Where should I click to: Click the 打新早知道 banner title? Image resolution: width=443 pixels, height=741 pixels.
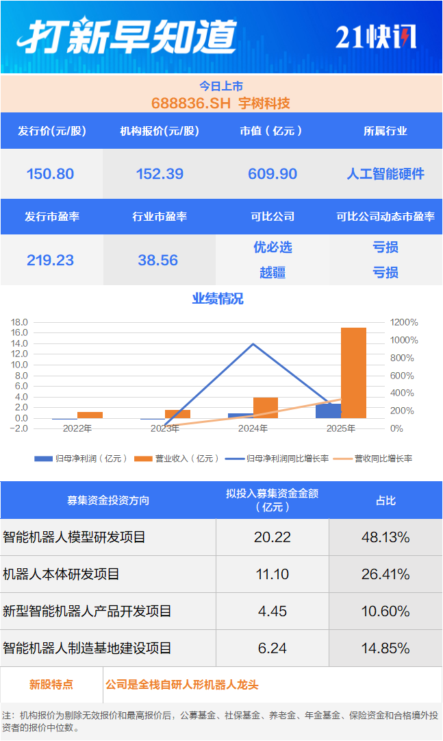tap(127, 36)
